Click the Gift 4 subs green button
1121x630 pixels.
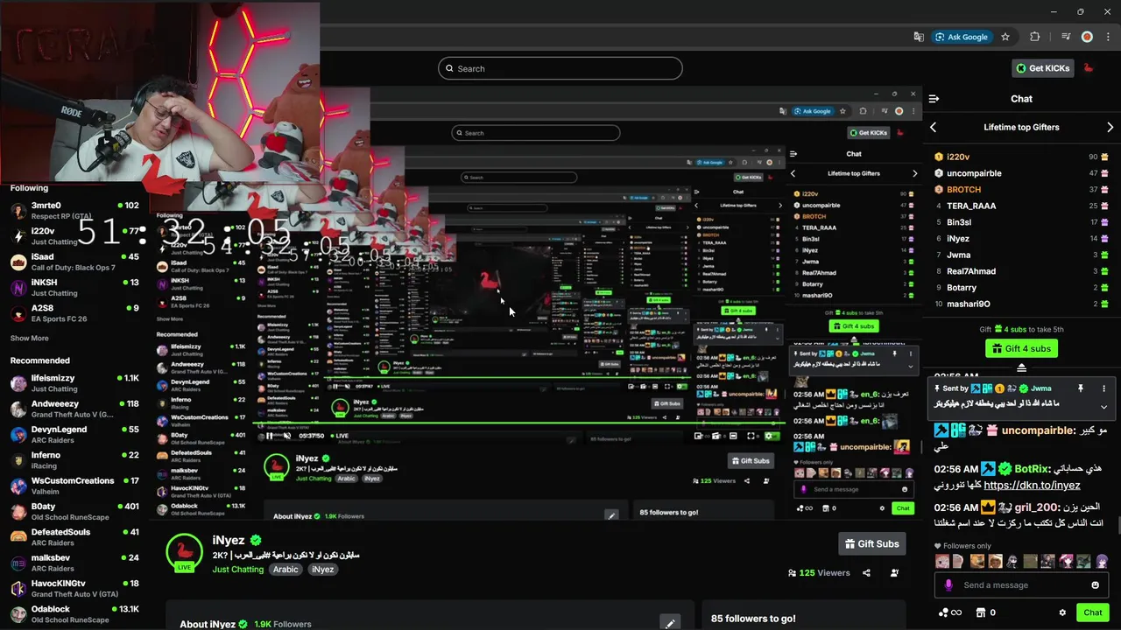click(1021, 348)
